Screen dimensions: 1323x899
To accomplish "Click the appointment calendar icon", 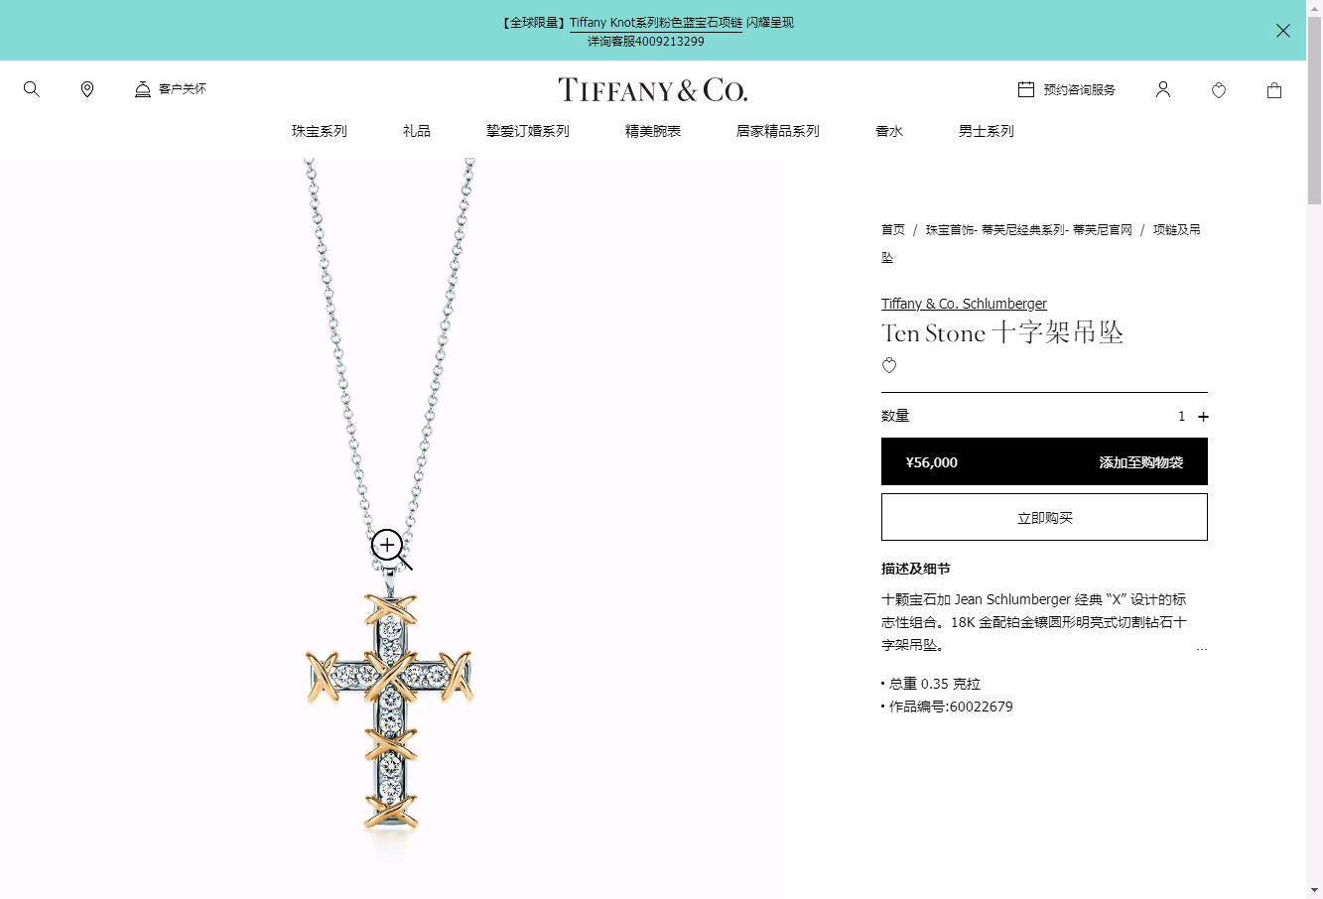I will [x=1026, y=89].
